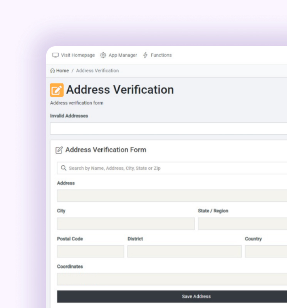Open the Functions menu item
This screenshot has width=287, height=308.
coord(161,55)
